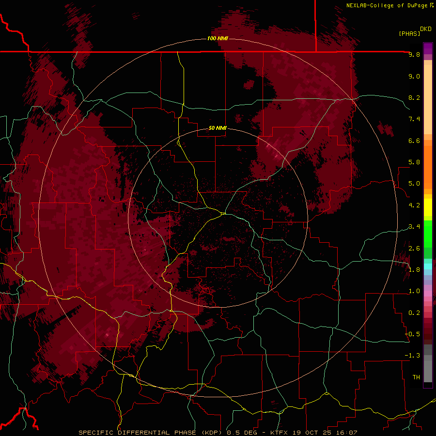Viewport: 436px width, 436px height.
Task: Click the 0.5 DEG elevation text
Action: (241, 433)
